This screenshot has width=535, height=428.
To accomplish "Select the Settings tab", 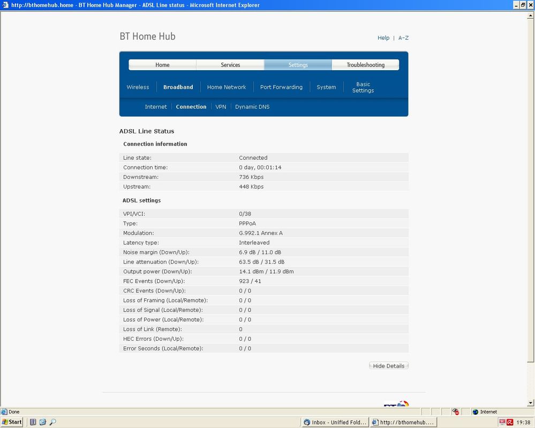I will [298, 65].
